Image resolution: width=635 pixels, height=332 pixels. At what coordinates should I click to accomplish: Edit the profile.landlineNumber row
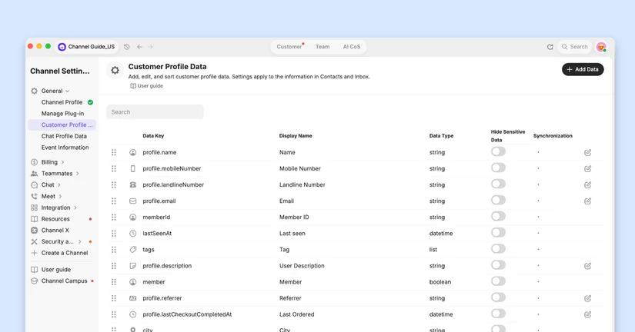pos(587,184)
